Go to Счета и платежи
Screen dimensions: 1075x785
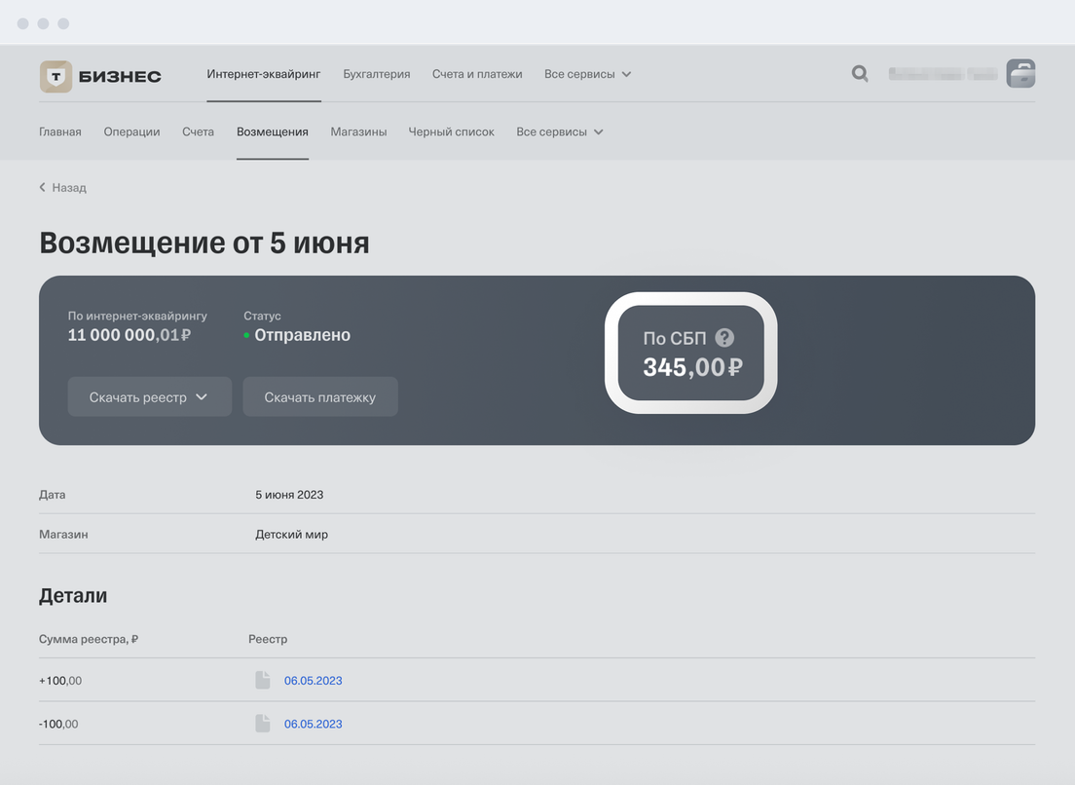coord(477,74)
